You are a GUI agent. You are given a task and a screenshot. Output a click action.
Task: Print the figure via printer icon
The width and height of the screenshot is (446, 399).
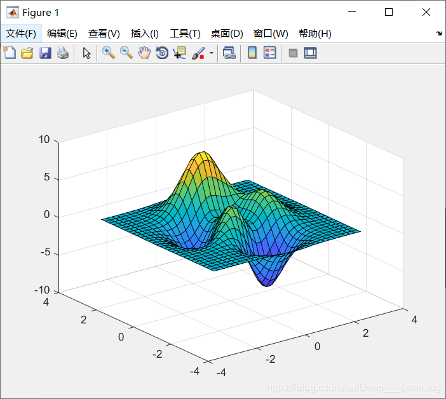[63, 53]
